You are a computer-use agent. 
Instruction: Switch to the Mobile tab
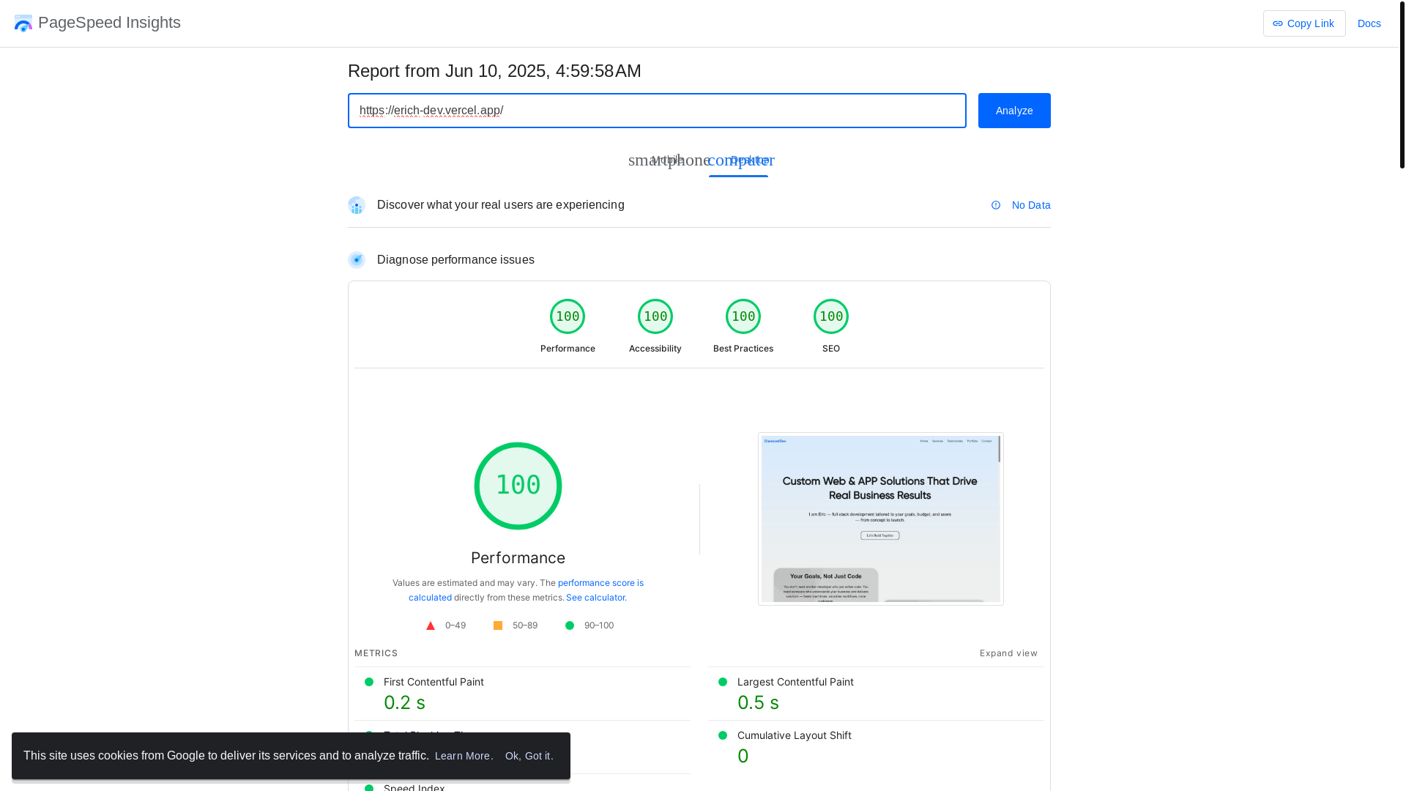tap(668, 160)
